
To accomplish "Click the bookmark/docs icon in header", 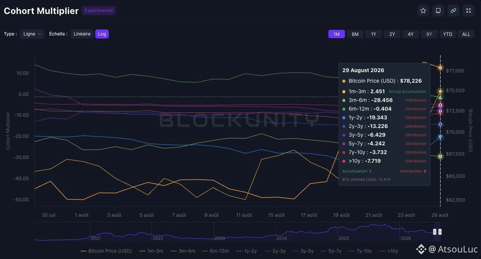I will (x=438, y=11).
